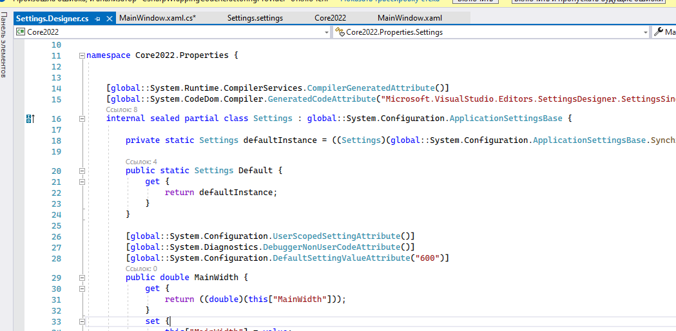Click on CompilerGeneratedAttribute in line 14
The height and width of the screenshot is (331, 676).
371,88
